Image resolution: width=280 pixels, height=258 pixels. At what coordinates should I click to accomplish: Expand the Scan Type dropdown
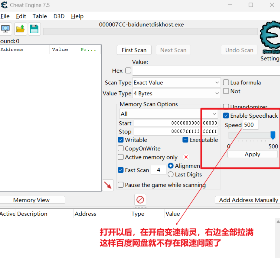(176, 83)
